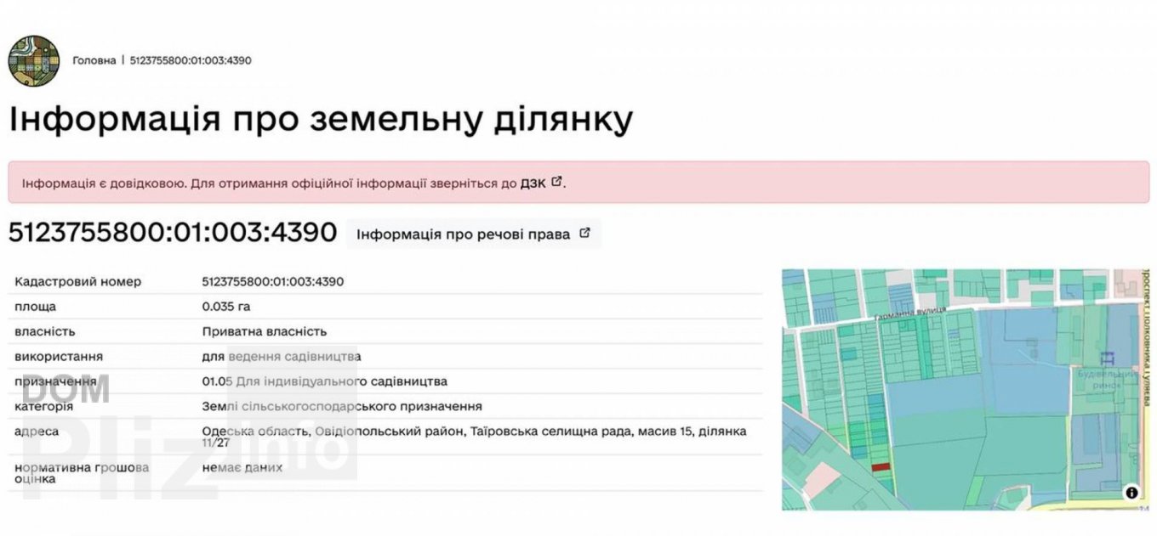Open the map attribution info icon

pyautogui.click(x=1131, y=492)
